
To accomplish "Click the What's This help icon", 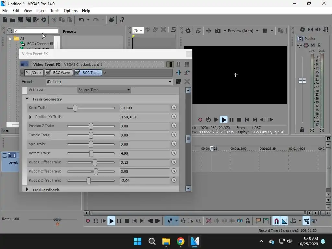I will pos(122,20).
